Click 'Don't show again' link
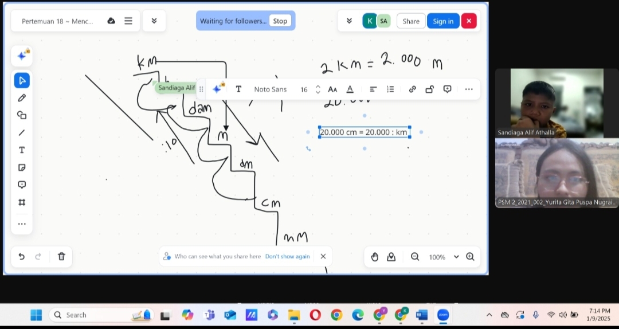This screenshot has width=619, height=329. pyautogui.click(x=287, y=256)
